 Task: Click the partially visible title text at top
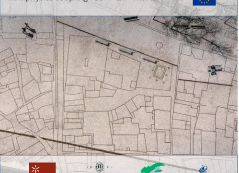pos(81,0)
